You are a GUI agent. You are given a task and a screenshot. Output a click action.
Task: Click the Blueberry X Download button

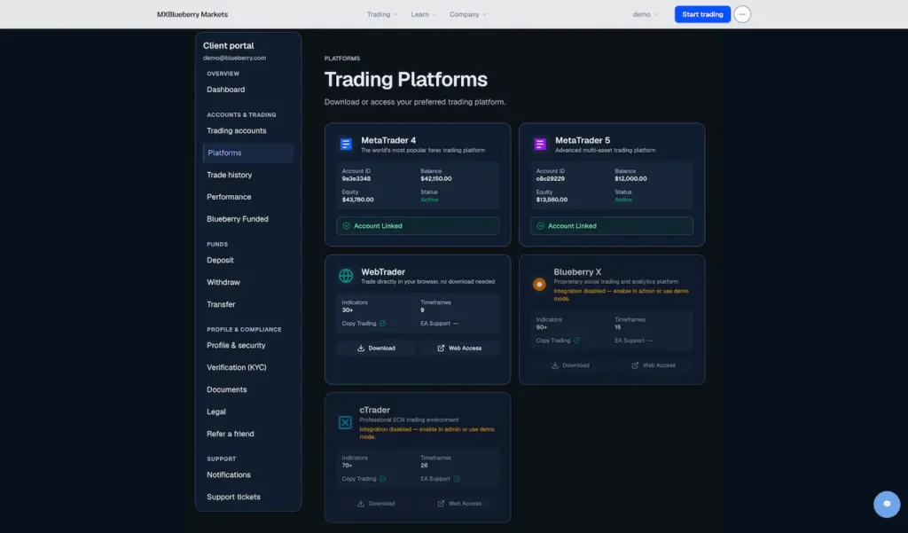click(x=570, y=365)
